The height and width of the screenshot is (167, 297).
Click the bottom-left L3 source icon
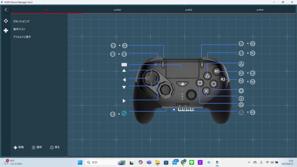(x=113, y=114)
